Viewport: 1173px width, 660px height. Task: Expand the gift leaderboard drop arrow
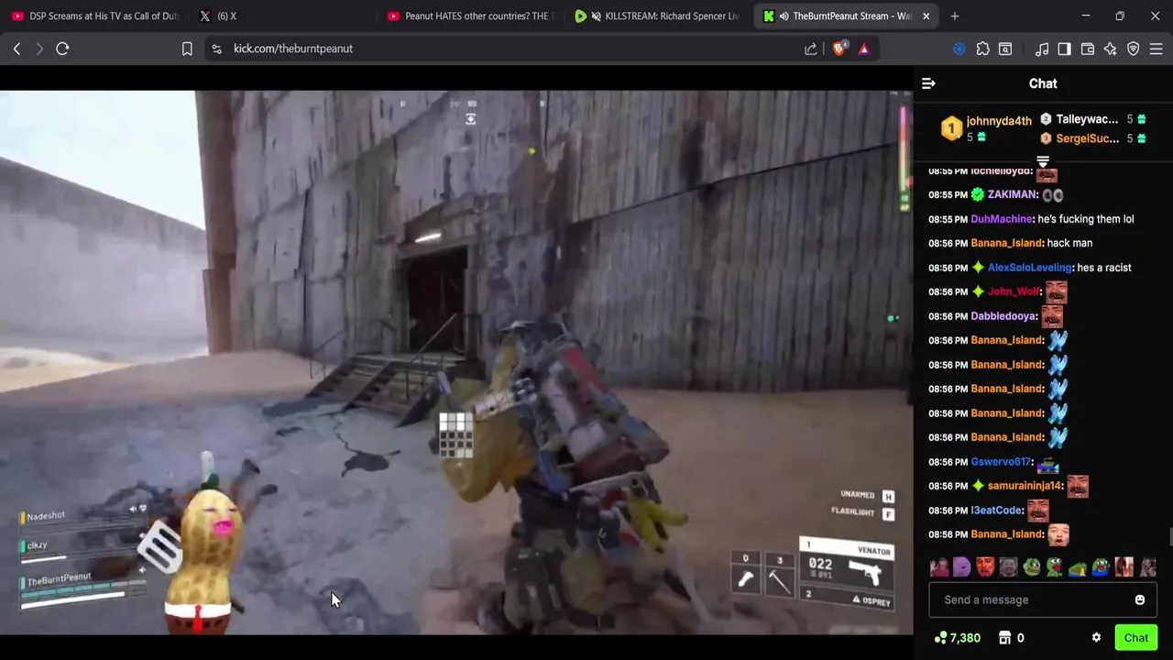(x=1043, y=161)
